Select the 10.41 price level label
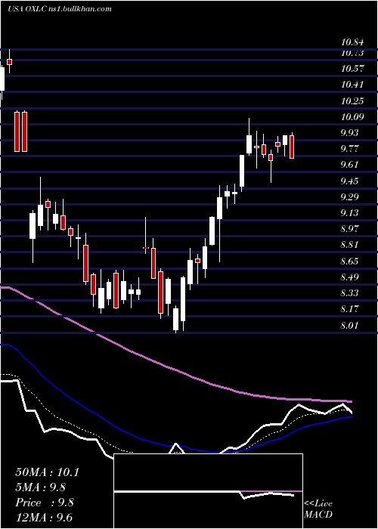The image size is (378, 529). [352, 85]
